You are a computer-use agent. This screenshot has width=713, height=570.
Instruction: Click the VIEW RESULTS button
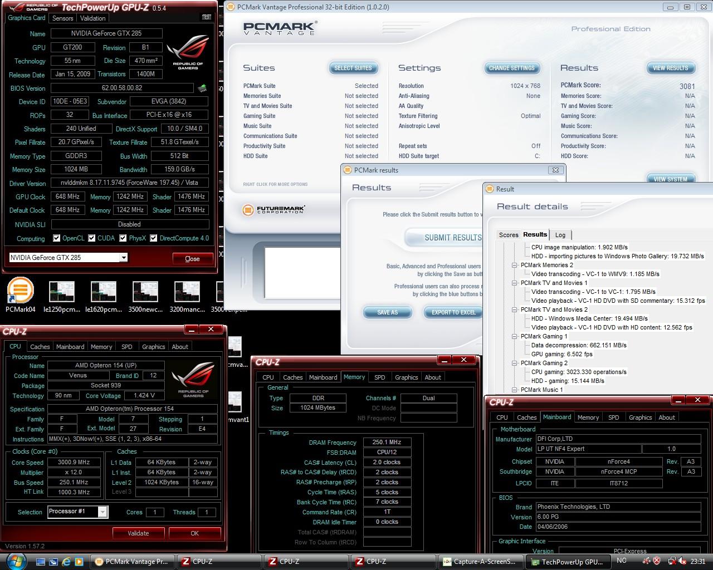pos(671,68)
